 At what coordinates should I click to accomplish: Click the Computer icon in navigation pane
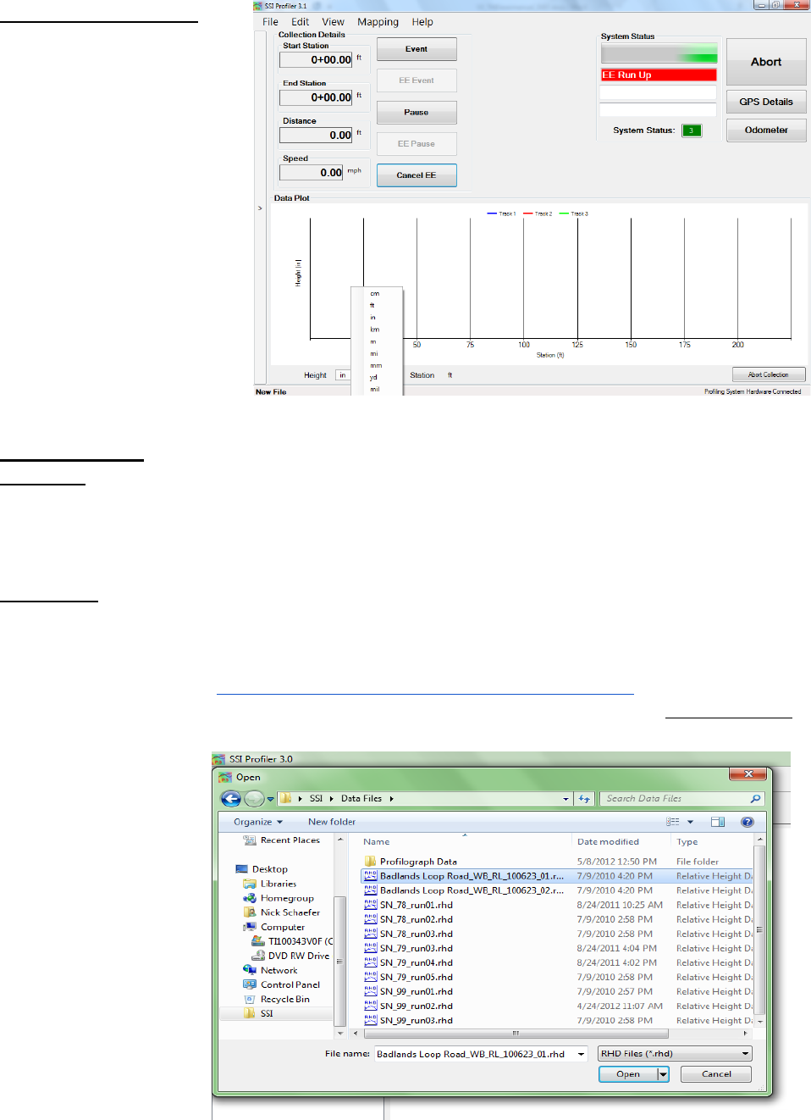[x=250, y=927]
